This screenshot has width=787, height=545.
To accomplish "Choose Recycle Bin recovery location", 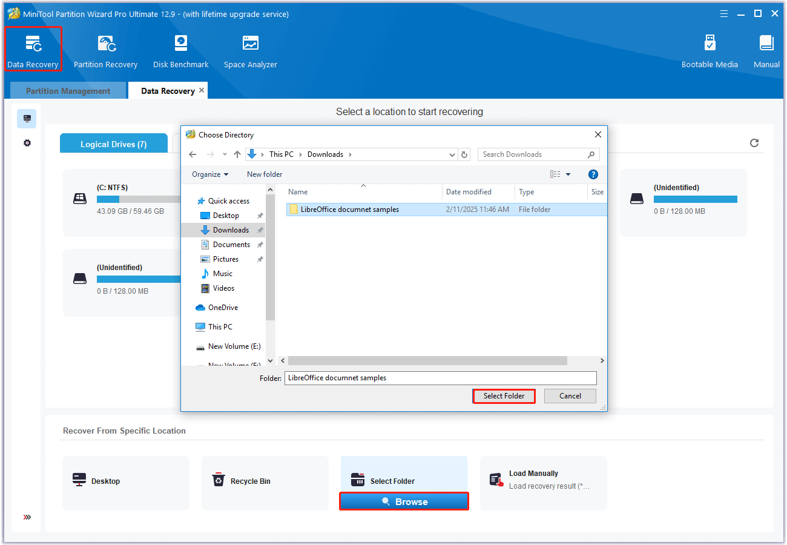I will point(265,483).
